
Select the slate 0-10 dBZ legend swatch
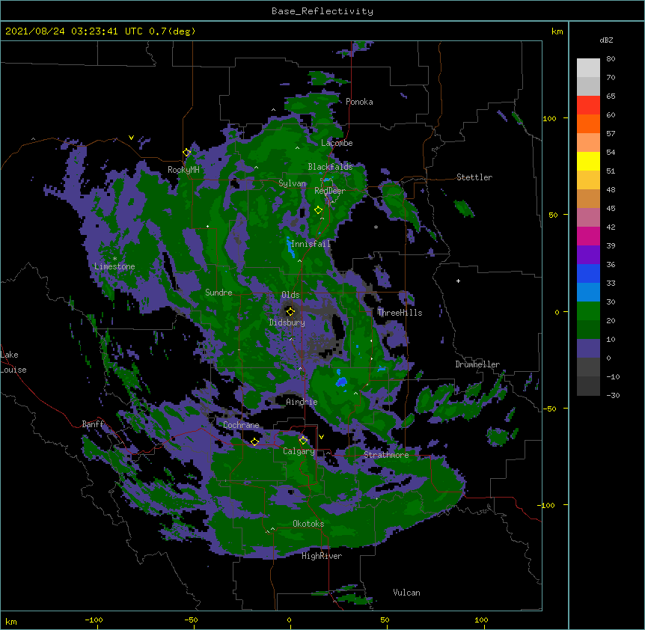[x=588, y=349]
